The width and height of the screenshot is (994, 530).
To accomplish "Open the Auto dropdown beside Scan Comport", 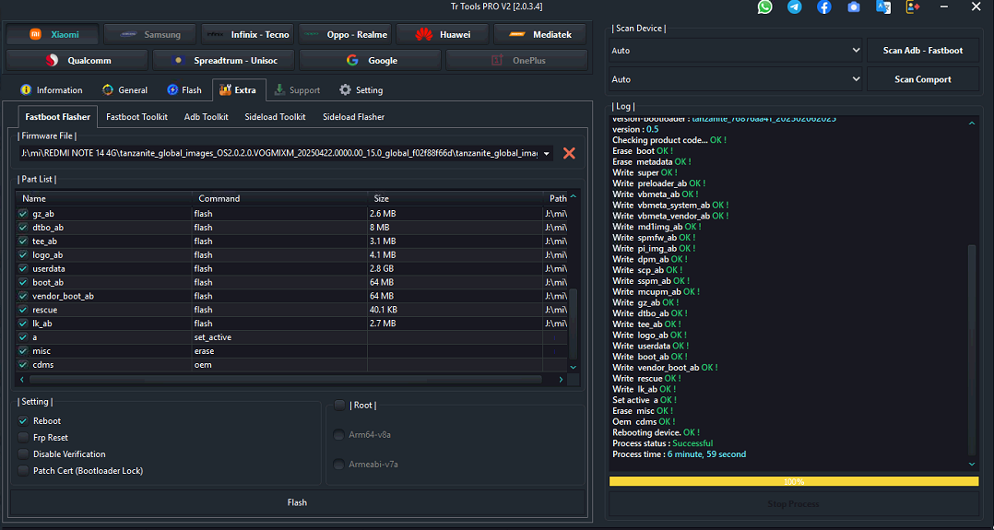I will pos(736,79).
